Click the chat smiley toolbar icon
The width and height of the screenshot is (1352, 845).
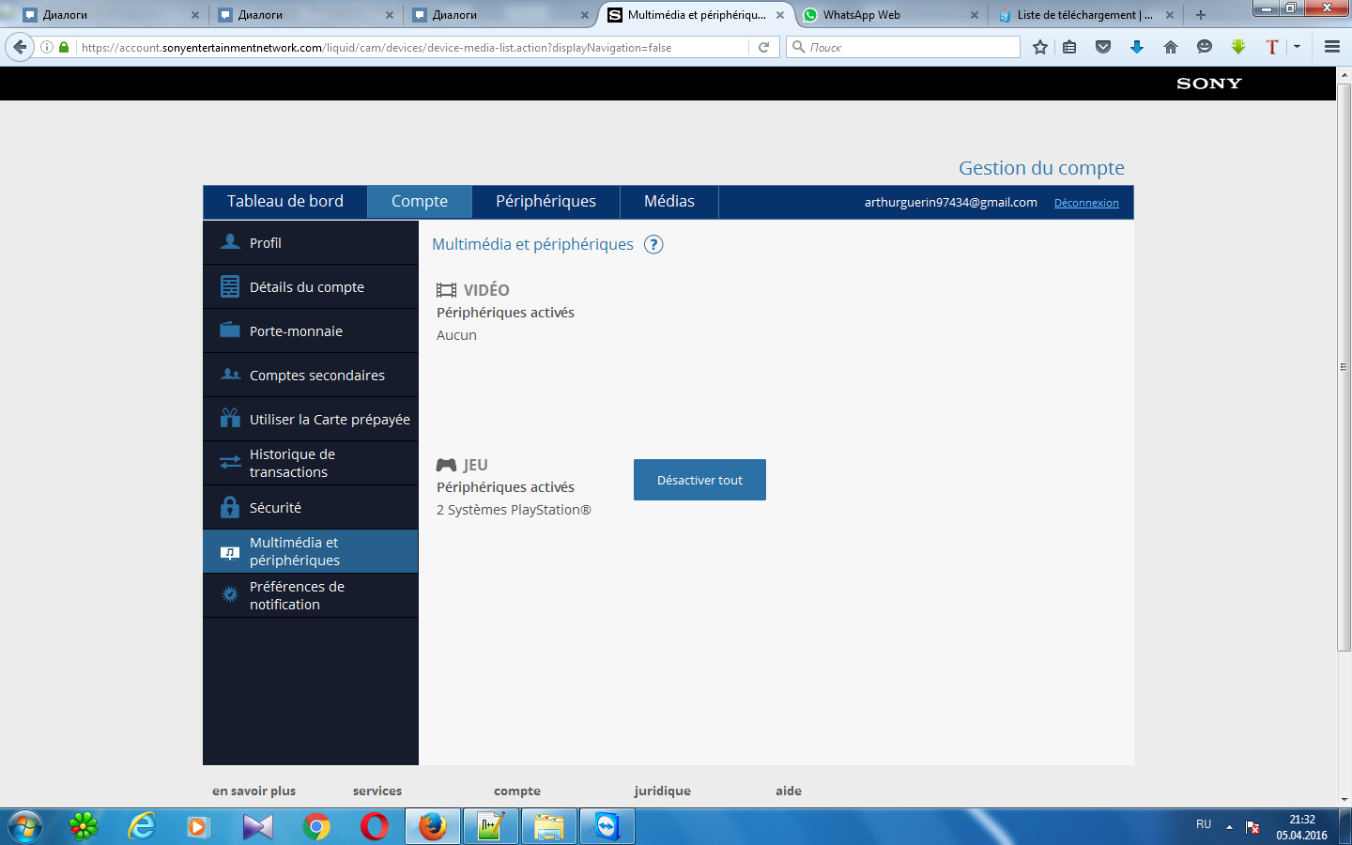point(1205,47)
